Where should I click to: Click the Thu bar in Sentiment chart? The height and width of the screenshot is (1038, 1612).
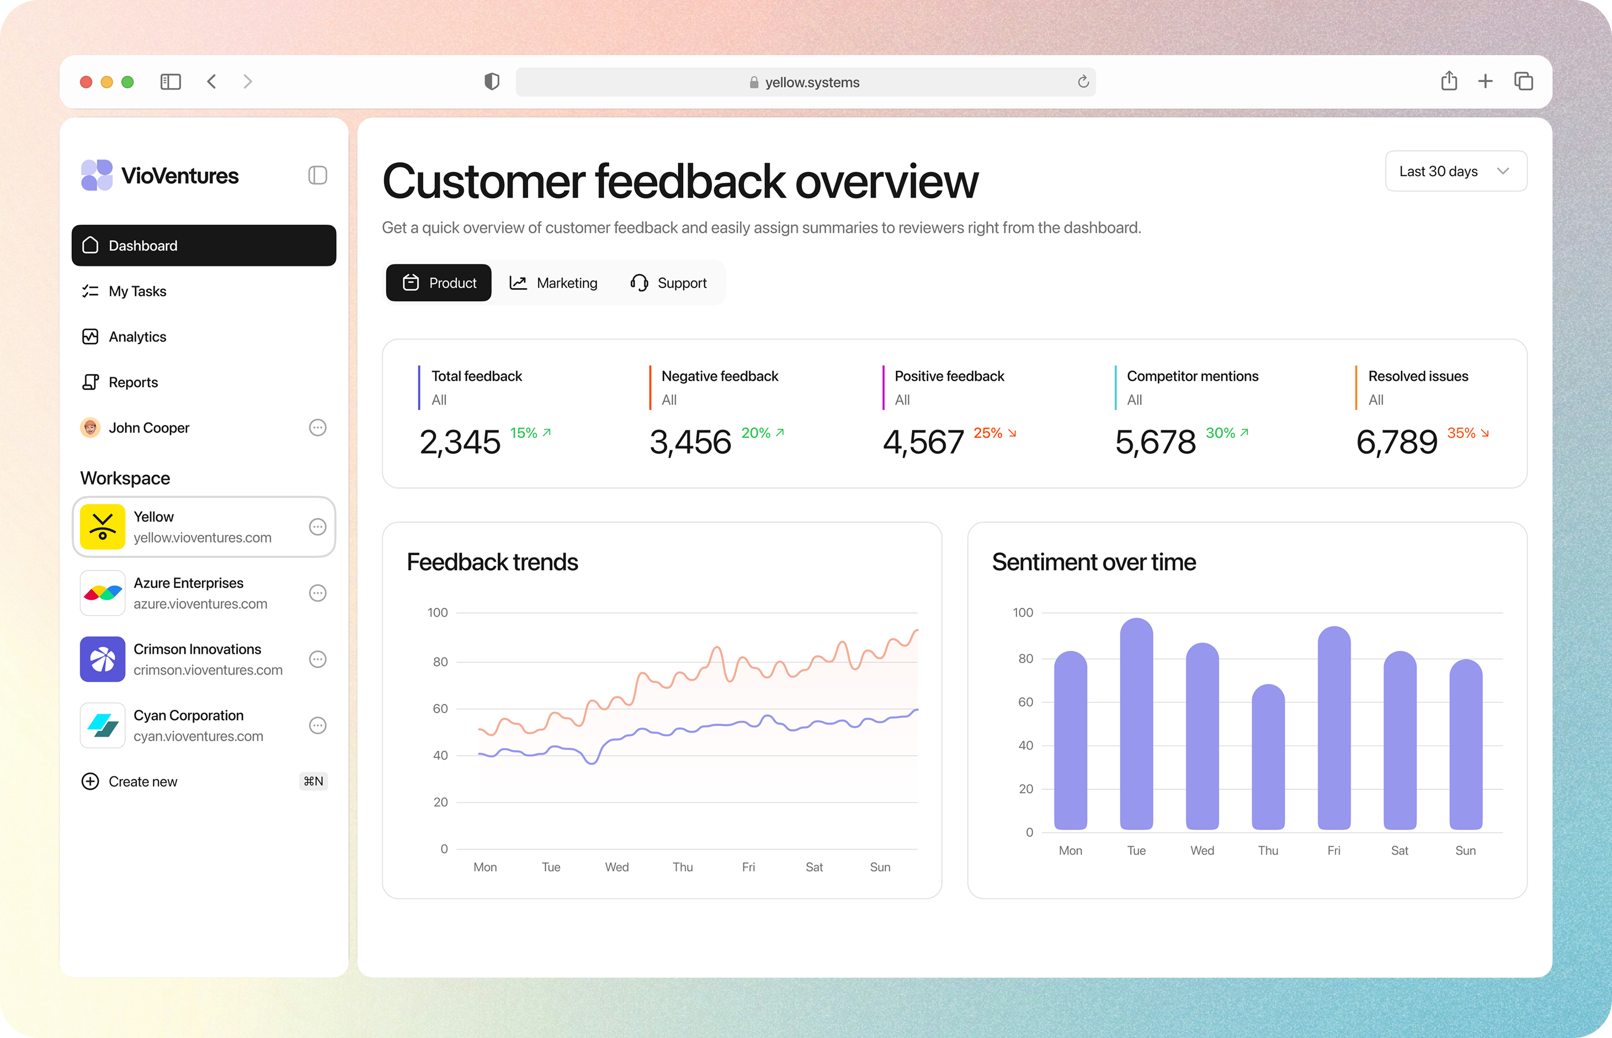pos(1268,757)
